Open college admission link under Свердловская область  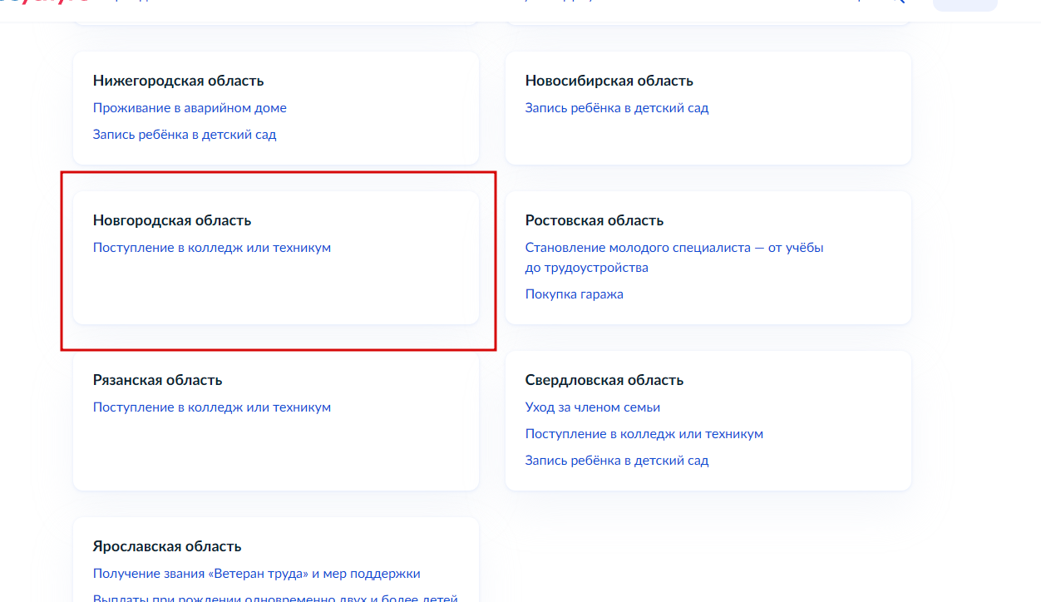tap(644, 434)
